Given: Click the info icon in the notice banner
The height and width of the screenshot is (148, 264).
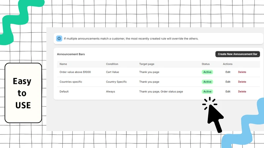Looking at the screenshot, I should 59,38.
